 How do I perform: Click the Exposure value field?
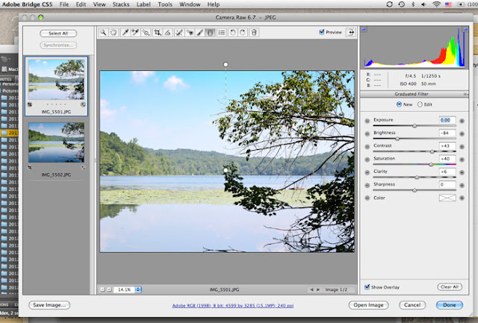pos(447,120)
